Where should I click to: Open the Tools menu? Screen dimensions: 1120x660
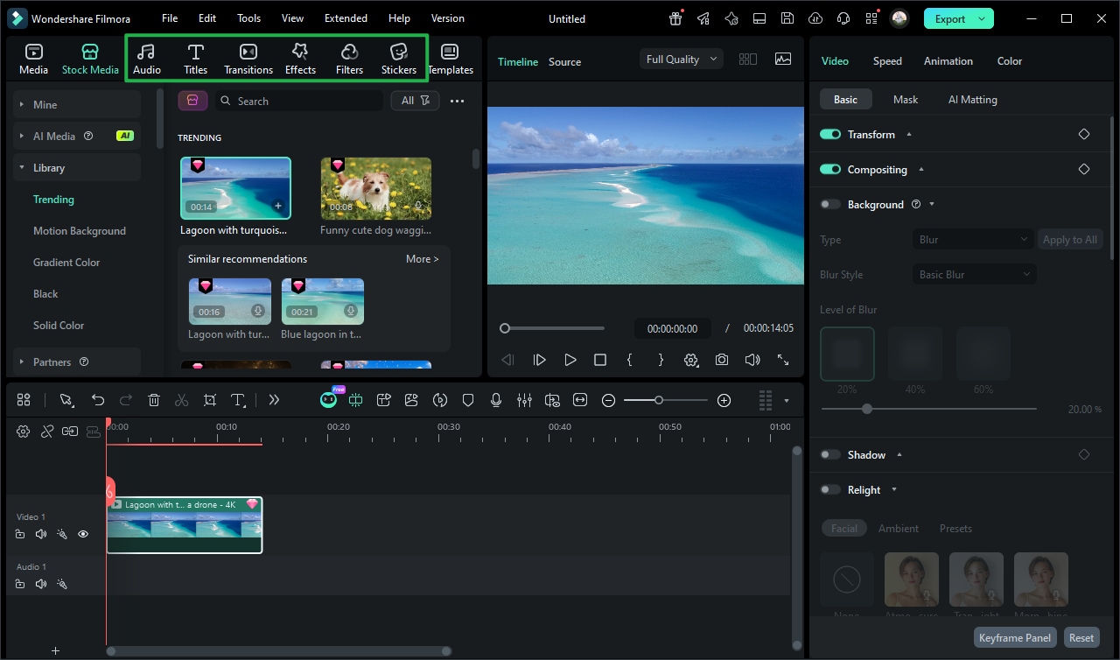[248, 18]
